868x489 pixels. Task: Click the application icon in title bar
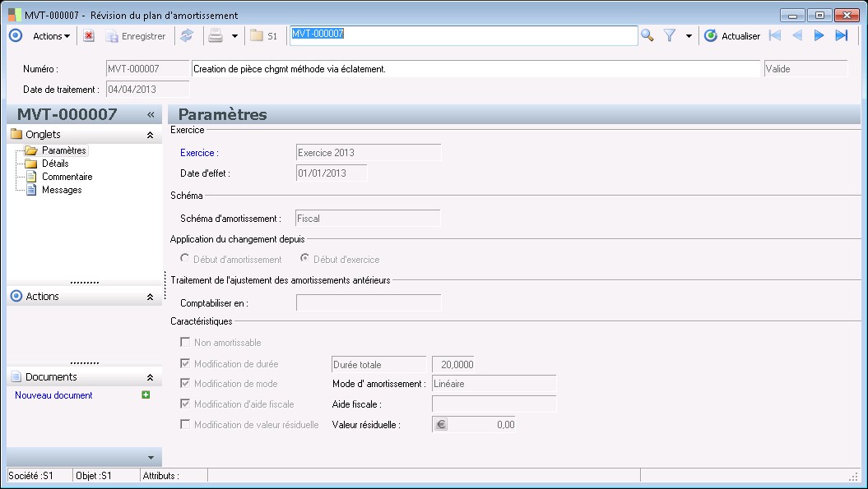coord(15,15)
